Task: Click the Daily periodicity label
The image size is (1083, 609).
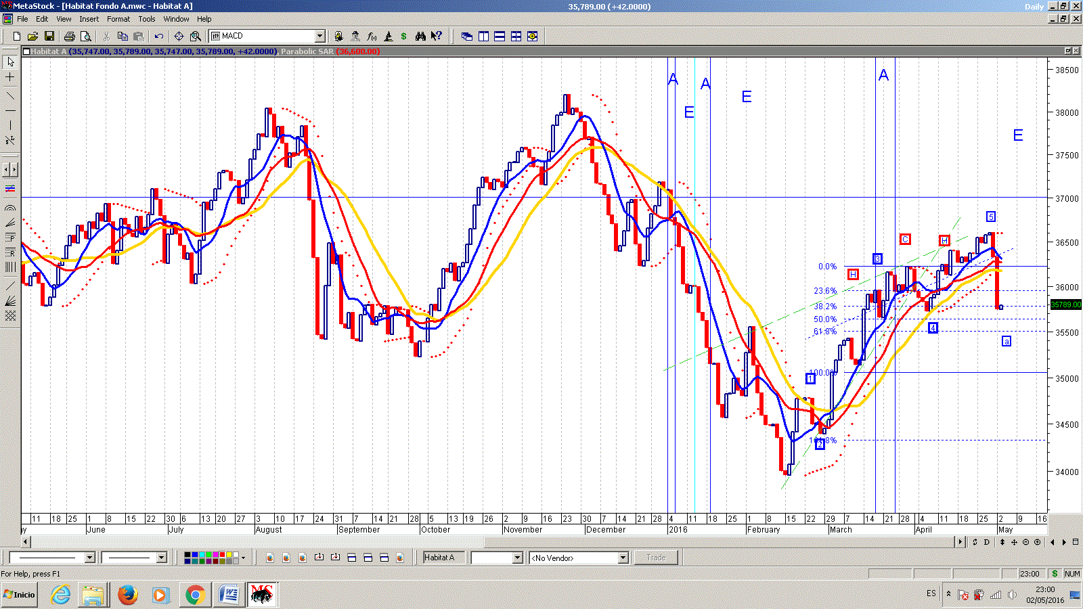Action: click(x=1034, y=7)
